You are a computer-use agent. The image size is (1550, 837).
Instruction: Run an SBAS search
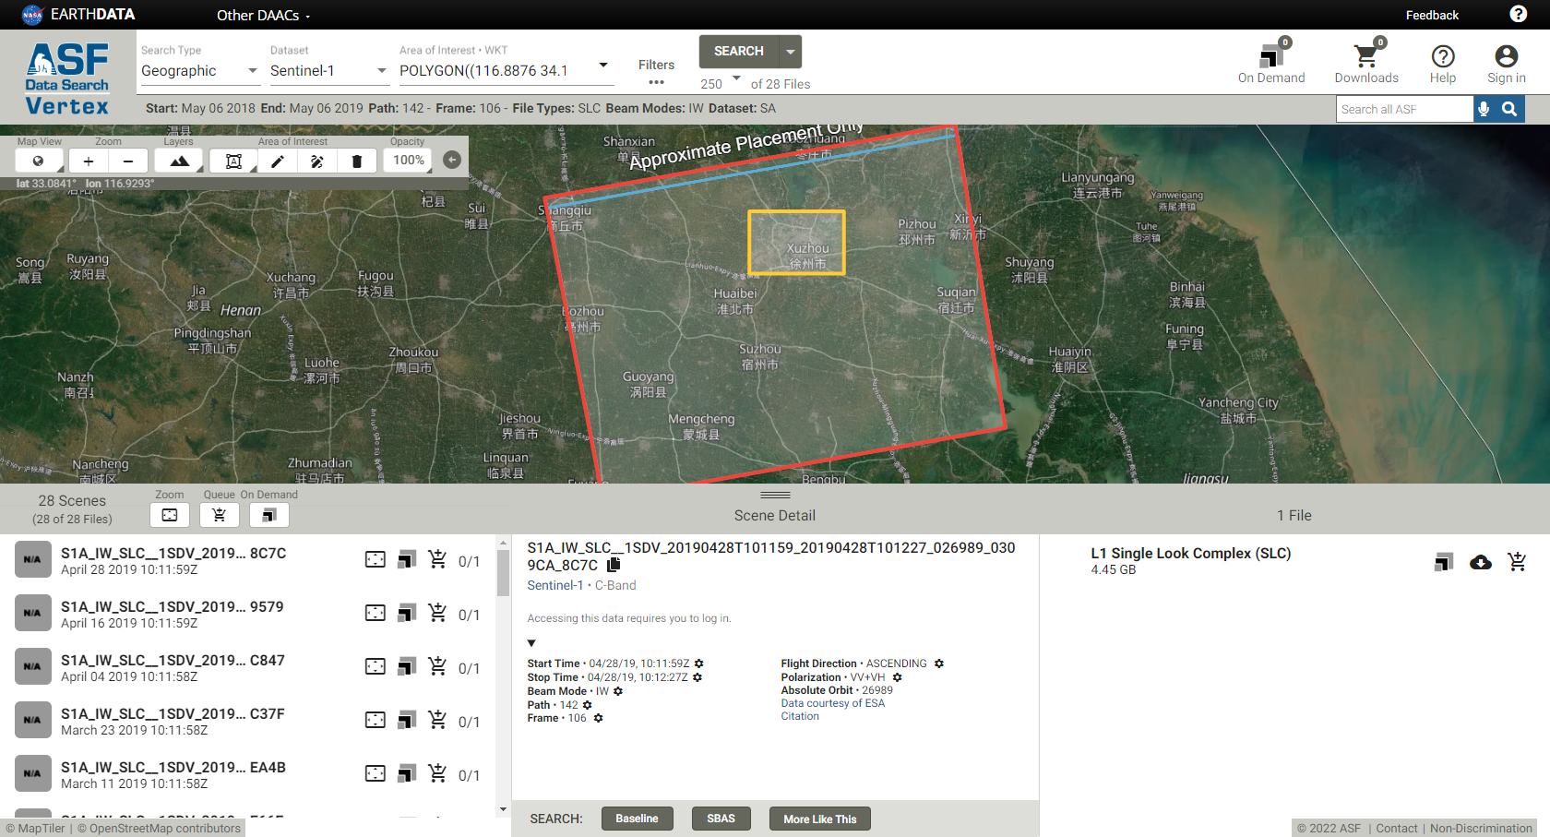point(721,819)
